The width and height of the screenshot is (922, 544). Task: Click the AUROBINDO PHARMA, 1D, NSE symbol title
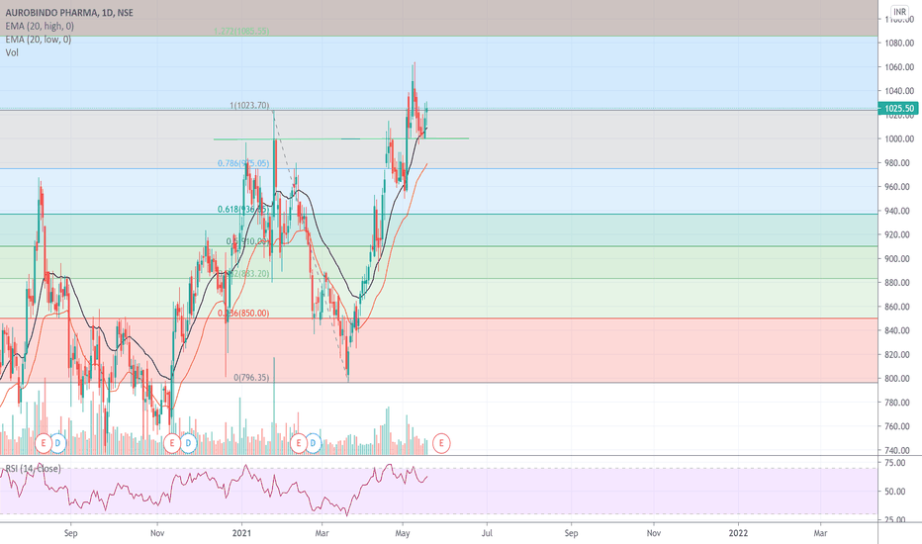(x=69, y=12)
